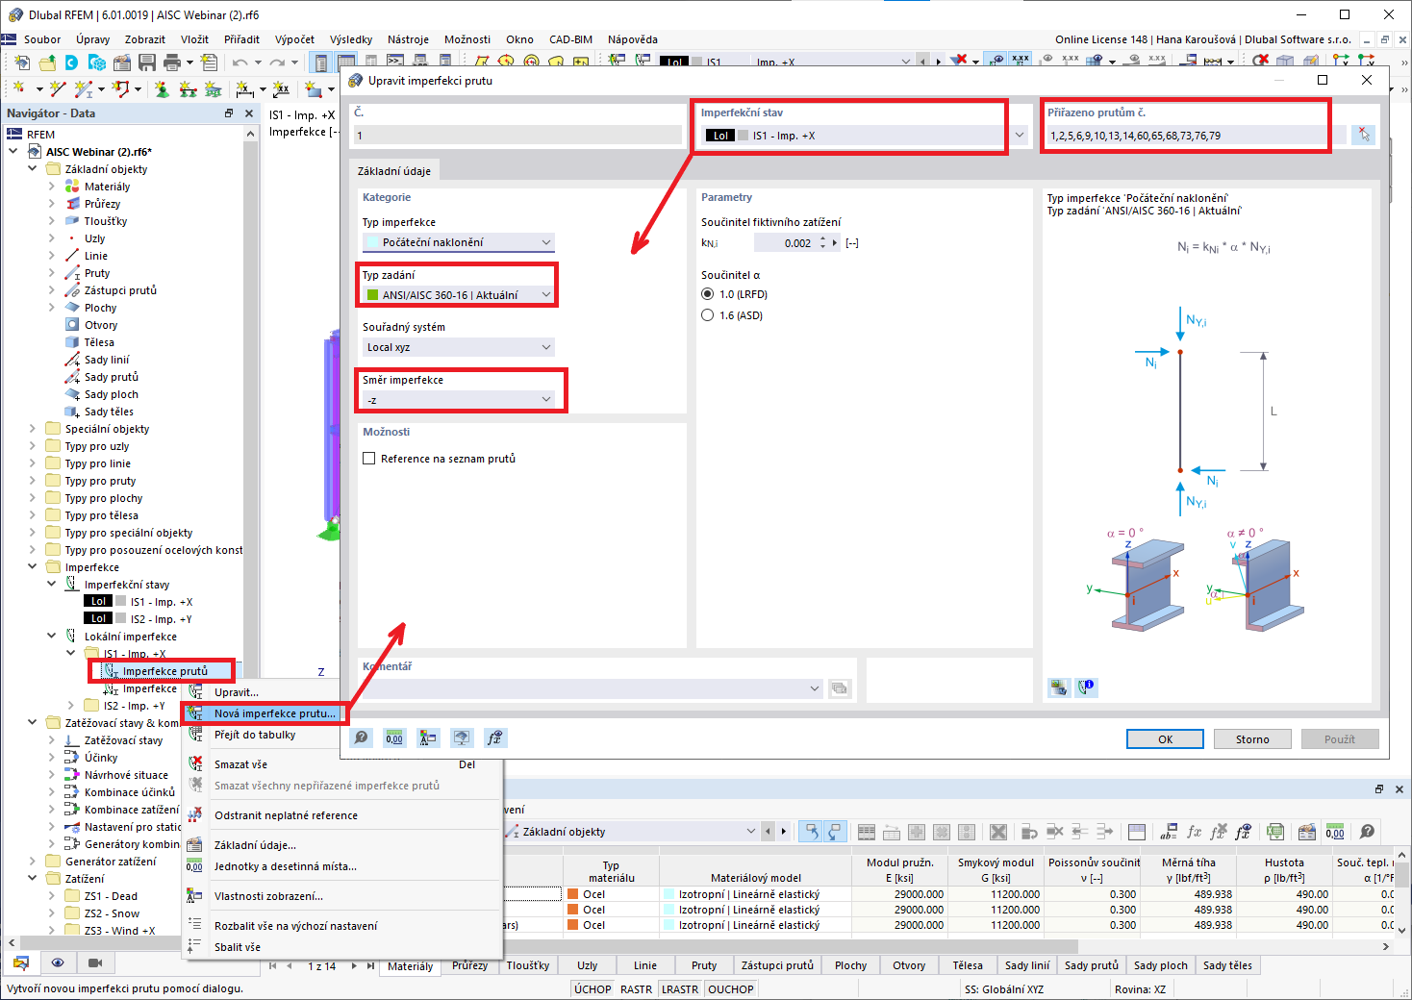1412x1000 pixels.
Task: Toggle OUCHOP object snap in status bar
Action: [x=731, y=989]
